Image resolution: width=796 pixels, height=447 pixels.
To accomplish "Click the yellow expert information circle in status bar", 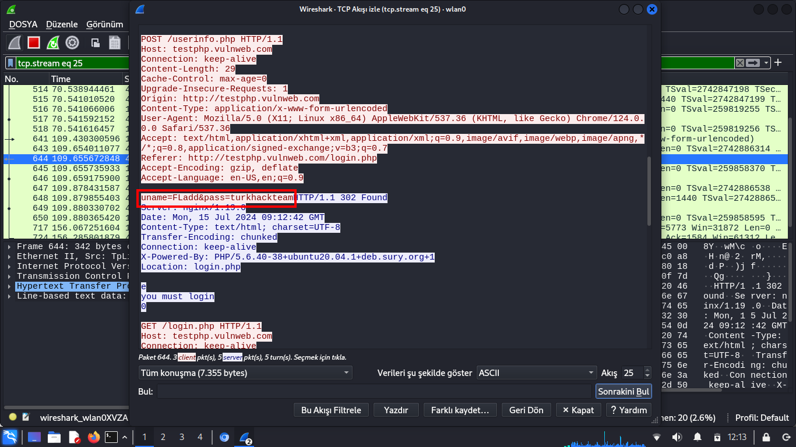I will (x=13, y=417).
